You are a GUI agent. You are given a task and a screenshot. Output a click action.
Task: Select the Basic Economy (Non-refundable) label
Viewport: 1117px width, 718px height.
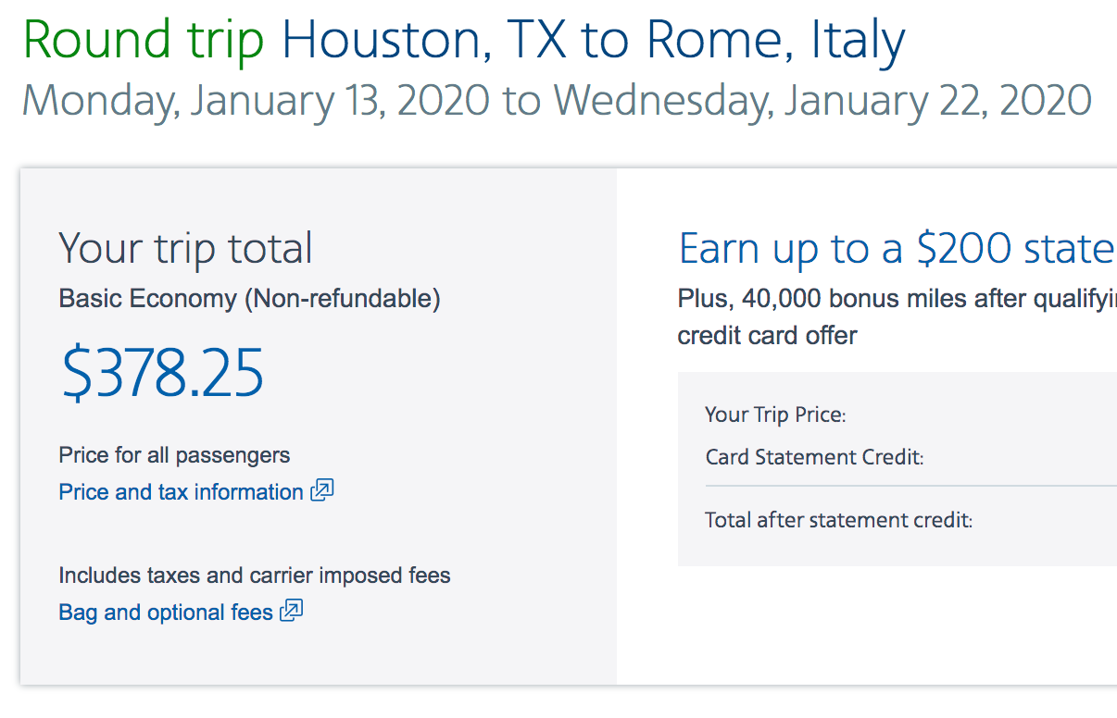249,299
